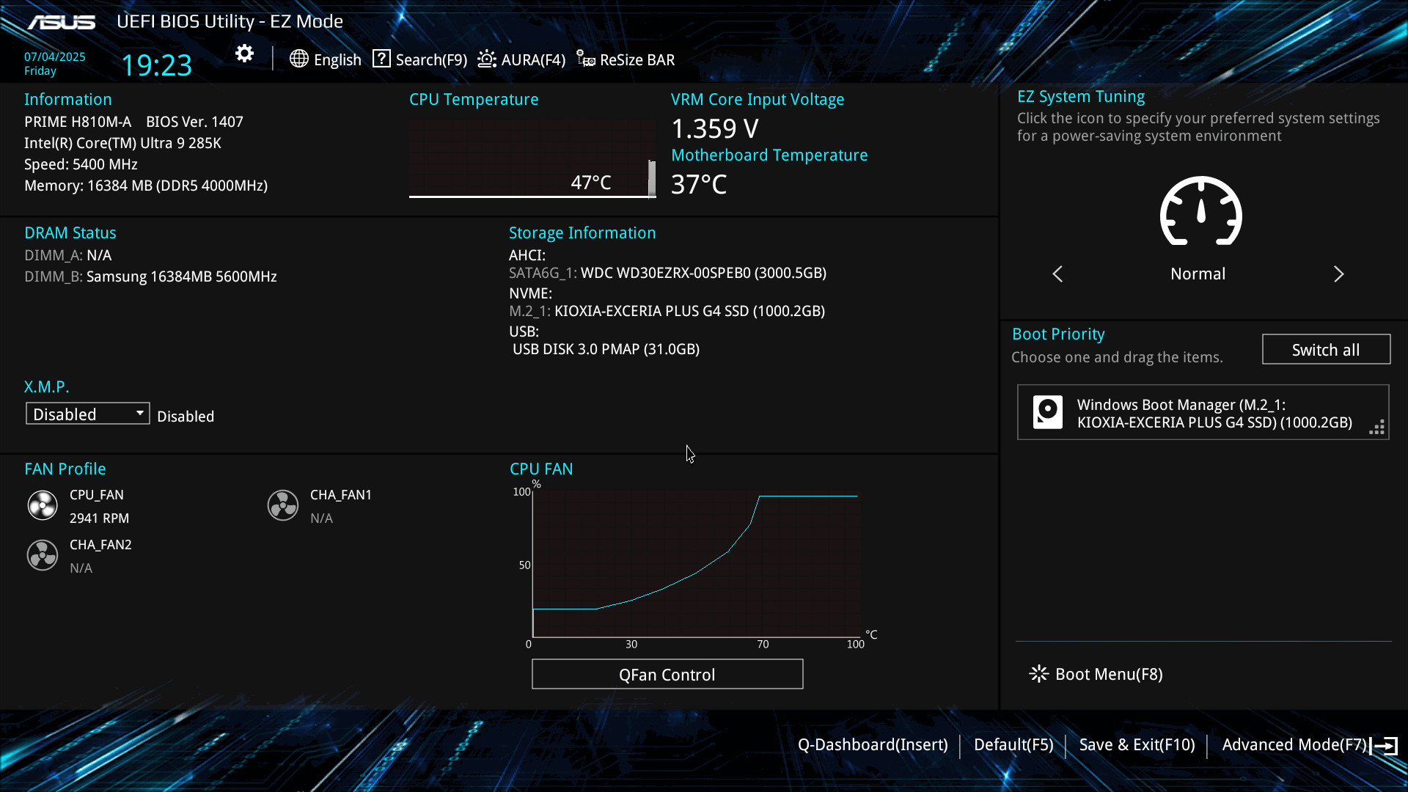This screenshot has width=1408, height=792.
Task: Click the Boot Priority heading
Action: (1058, 334)
